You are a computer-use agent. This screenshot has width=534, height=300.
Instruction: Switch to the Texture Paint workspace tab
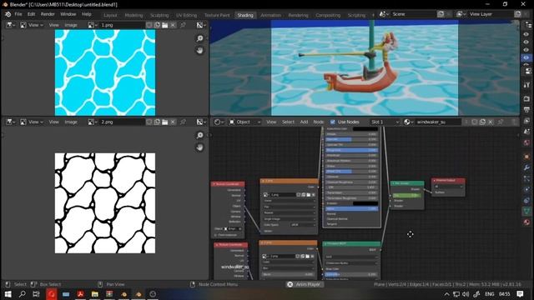[x=217, y=15]
